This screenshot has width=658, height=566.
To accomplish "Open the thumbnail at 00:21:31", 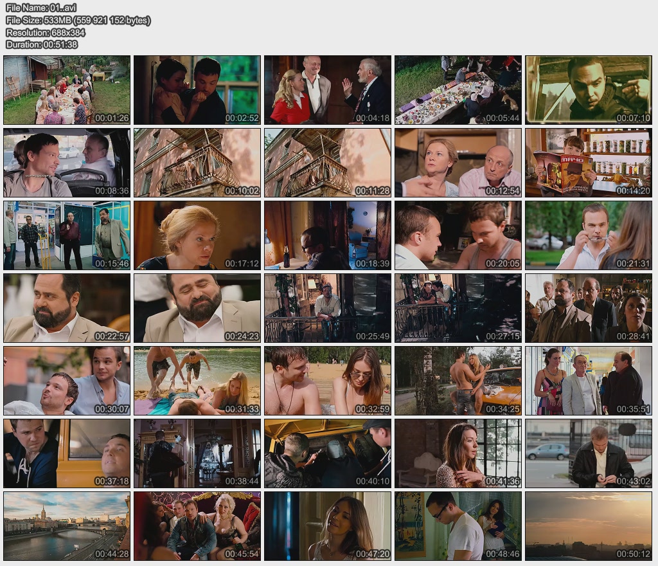I will pos(589,235).
